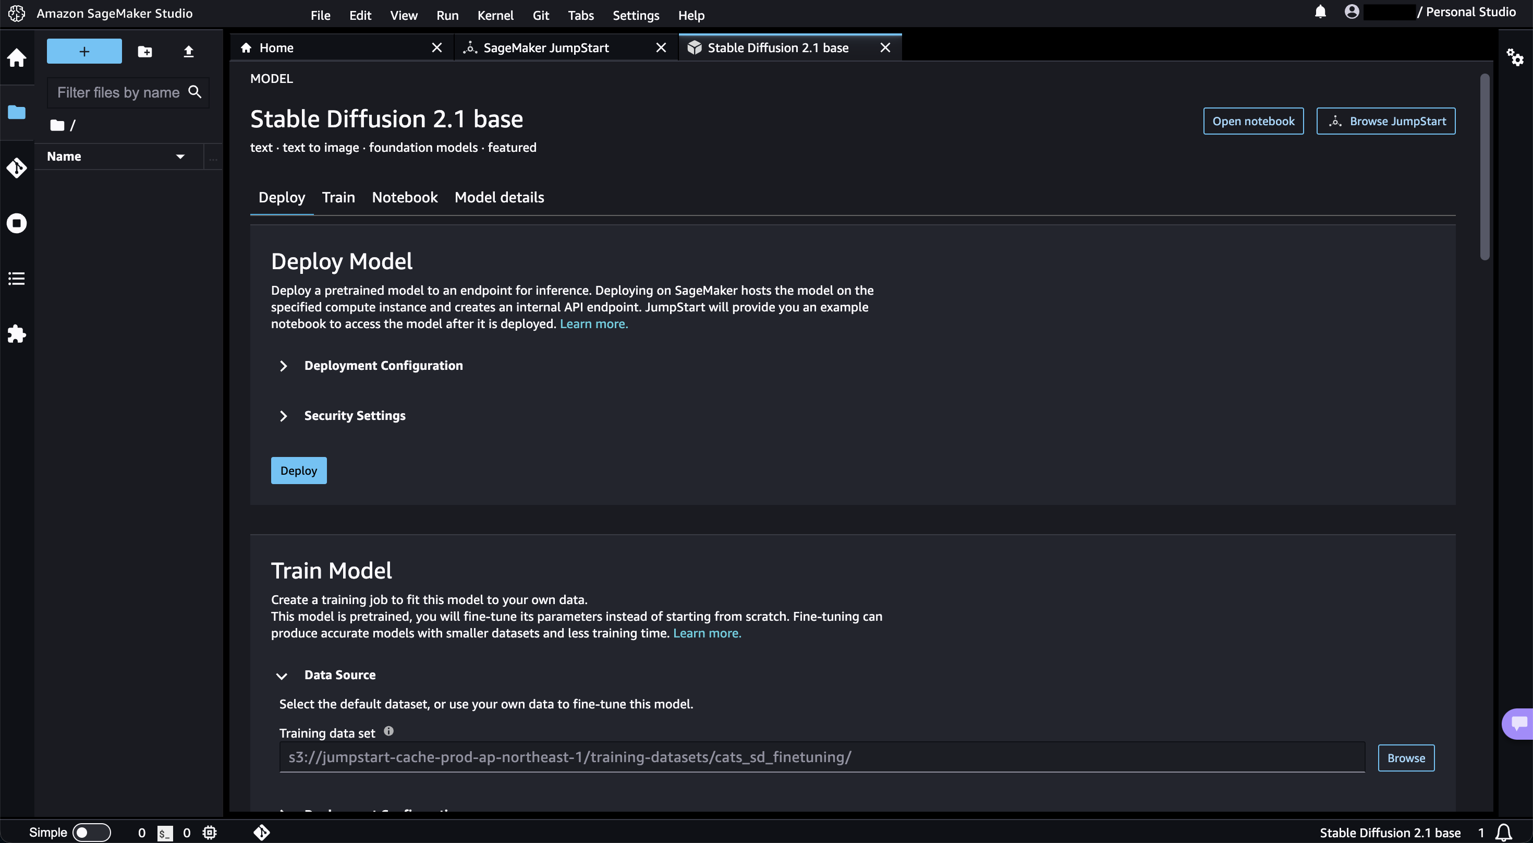
Task: Open the Settings menu
Action: pos(636,15)
